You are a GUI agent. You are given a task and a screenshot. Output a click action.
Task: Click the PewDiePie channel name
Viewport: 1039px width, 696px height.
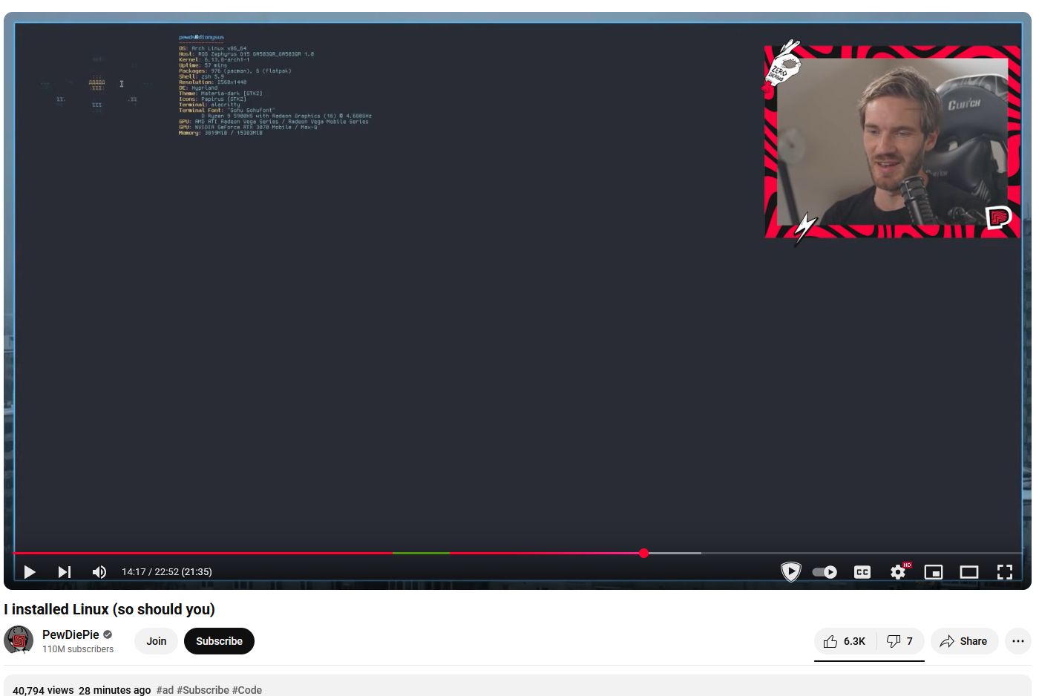pyautogui.click(x=71, y=634)
